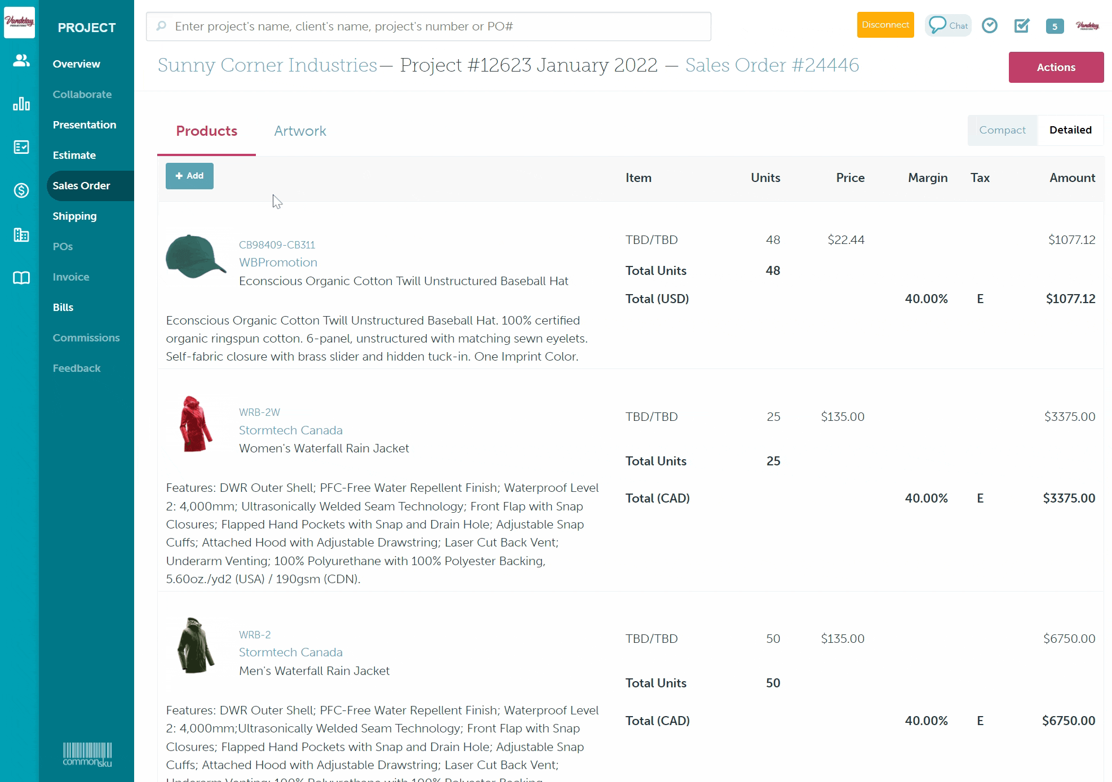
Task: Click the Add product button
Action: (x=189, y=176)
